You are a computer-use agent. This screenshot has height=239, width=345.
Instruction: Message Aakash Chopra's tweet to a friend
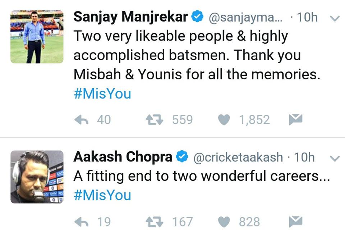[x=295, y=221]
